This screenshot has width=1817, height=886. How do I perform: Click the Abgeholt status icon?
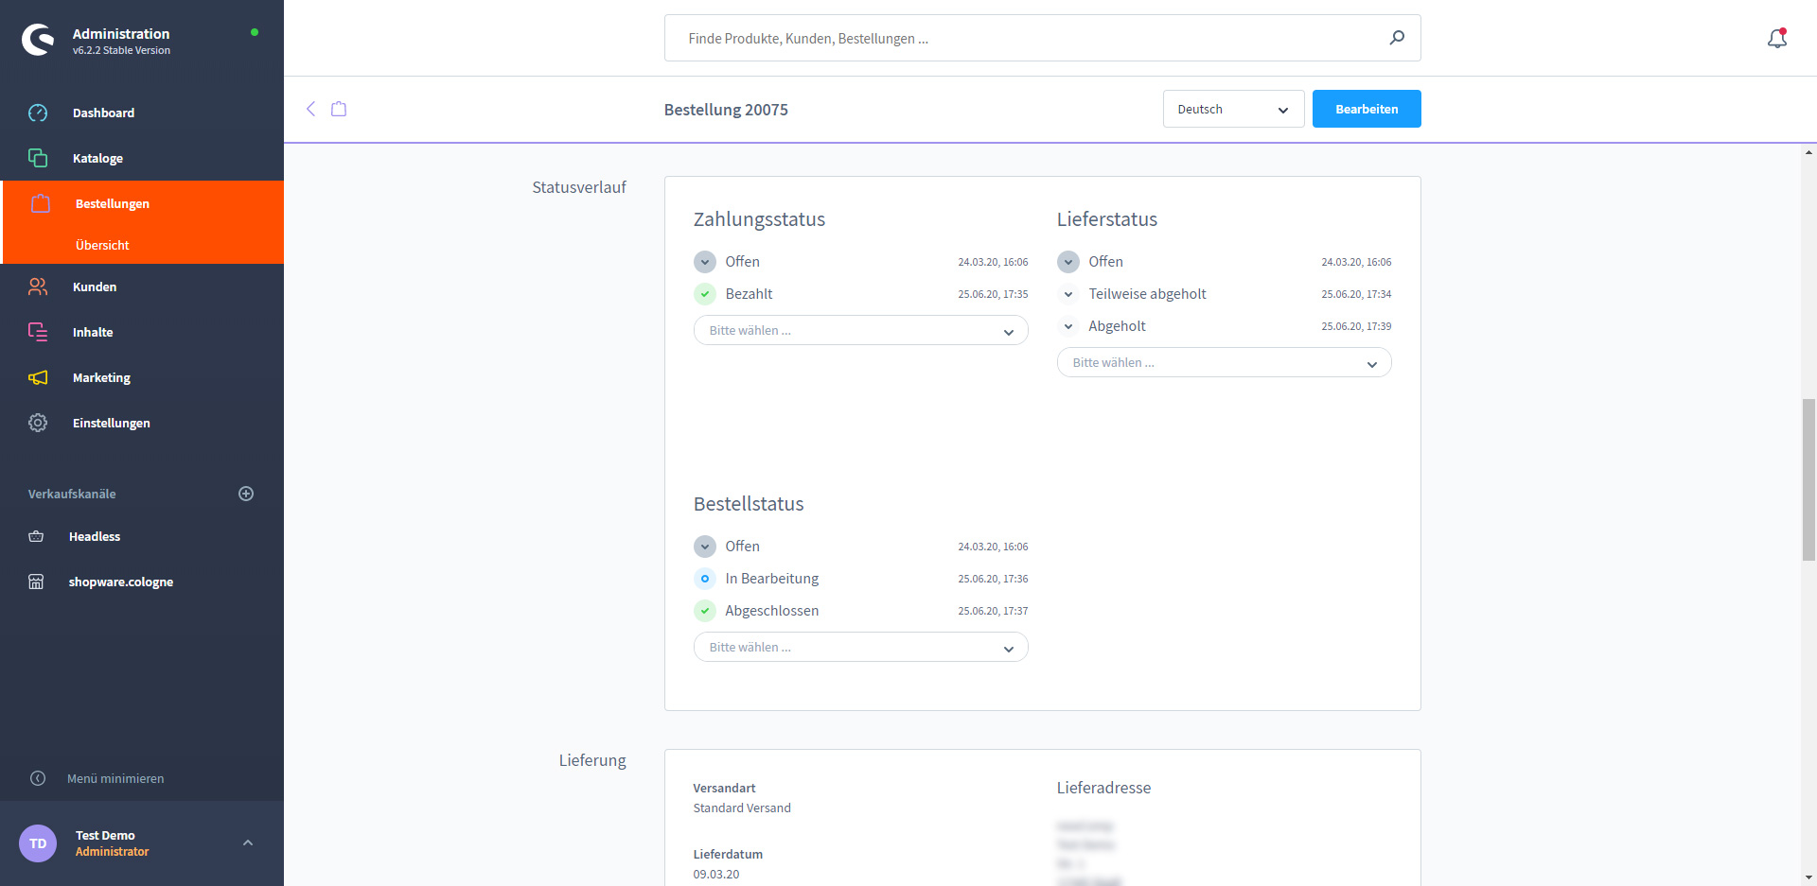tap(1068, 326)
